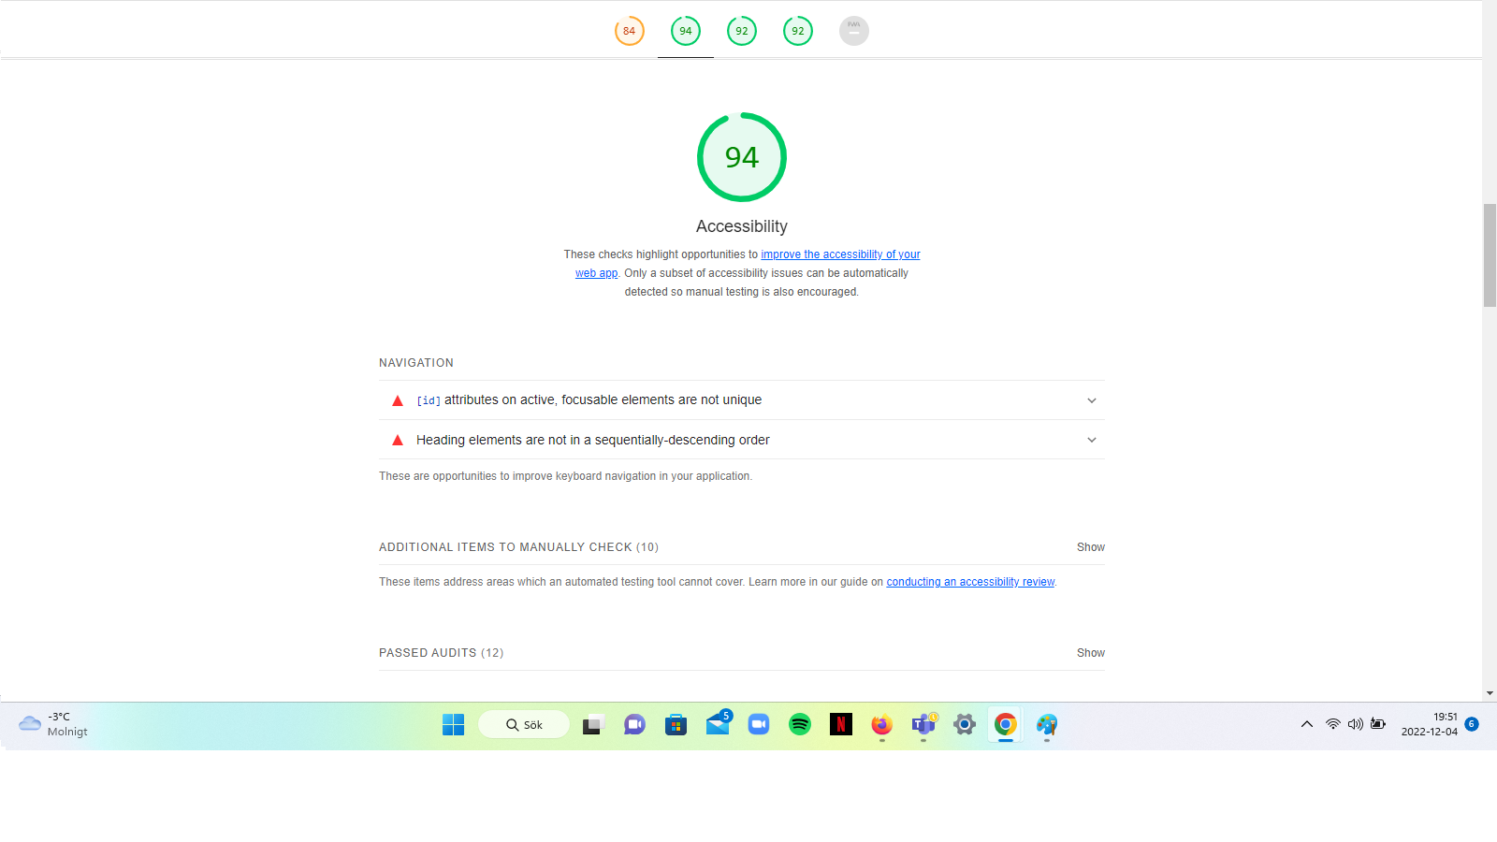This screenshot has width=1497, height=842.
Task: Launch Netflix from the taskbar
Action: [x=841, y=725]
